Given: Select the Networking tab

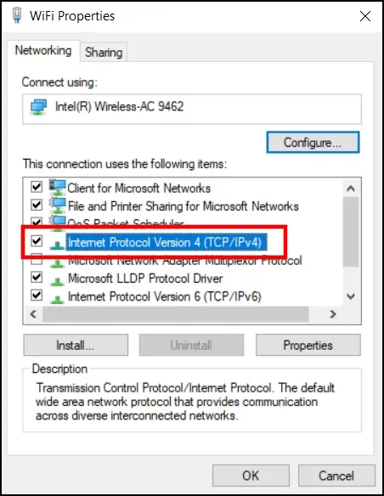Looking at the screenshot, I should [43, 51].
